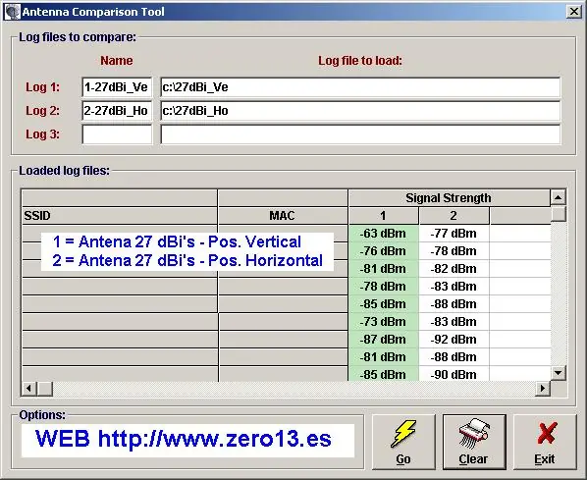Click the Log 2 file path field

(360, 111)
